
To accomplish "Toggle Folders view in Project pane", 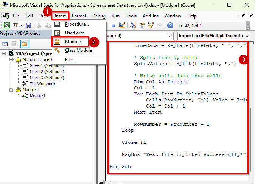I will (25, 44).
